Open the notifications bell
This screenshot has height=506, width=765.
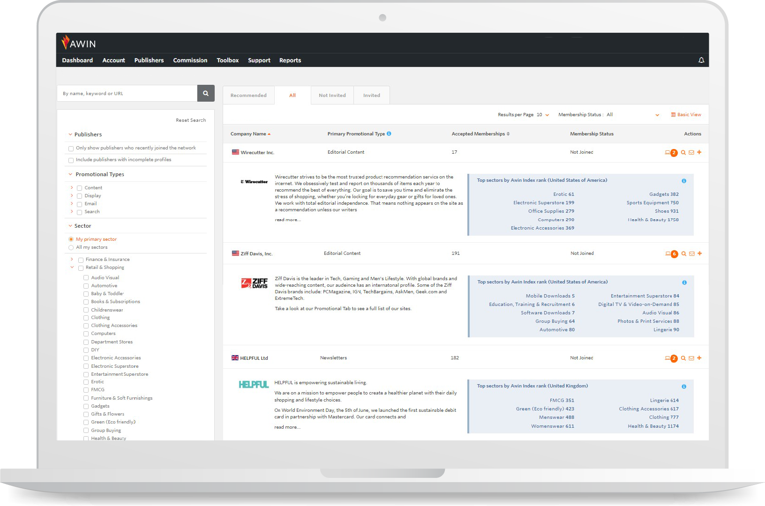[701, 60]
